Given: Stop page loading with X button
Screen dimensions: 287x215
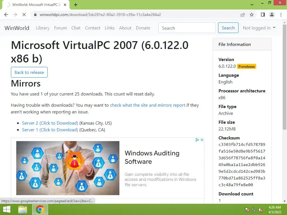Looking at the screenshot, I should point(24,15).
